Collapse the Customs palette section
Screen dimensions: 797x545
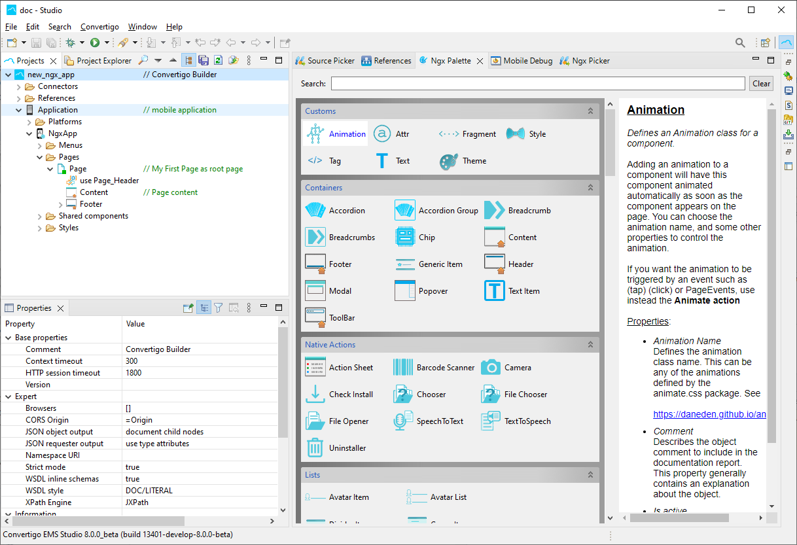point(590,111)
